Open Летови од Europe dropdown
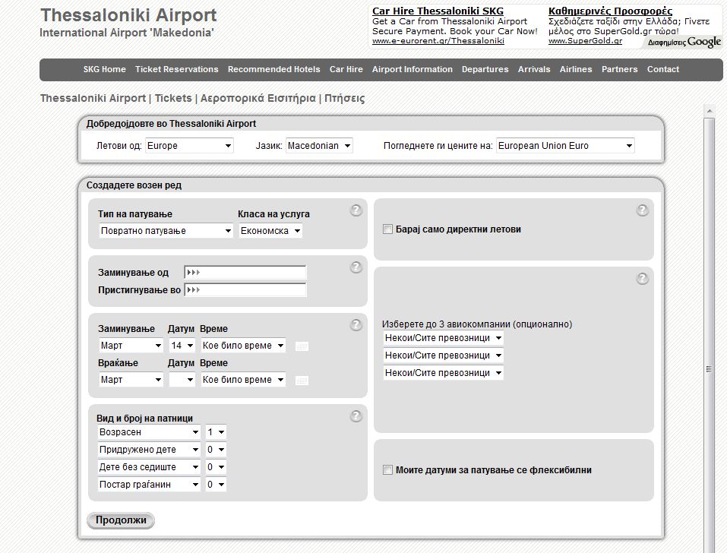The height and width of the screenshot is (553, 727). click(189, 146)
